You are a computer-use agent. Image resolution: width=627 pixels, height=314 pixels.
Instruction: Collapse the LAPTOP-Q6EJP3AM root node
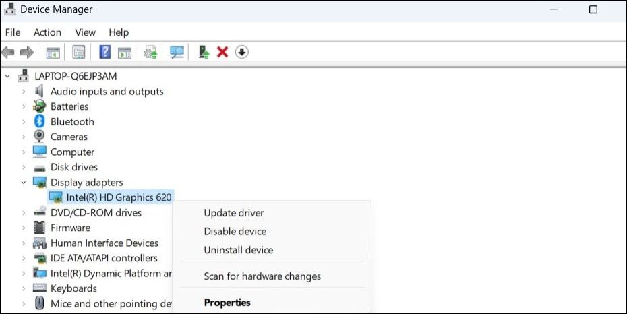pyautogui.click(x=7, y=76)
